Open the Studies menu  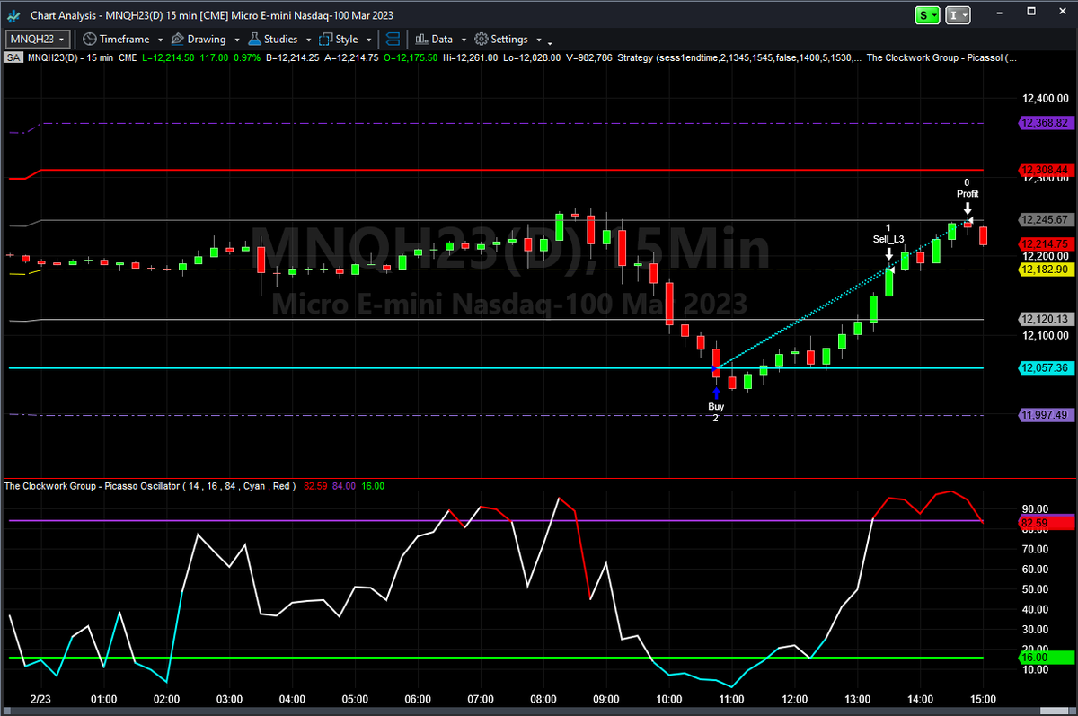273,40
